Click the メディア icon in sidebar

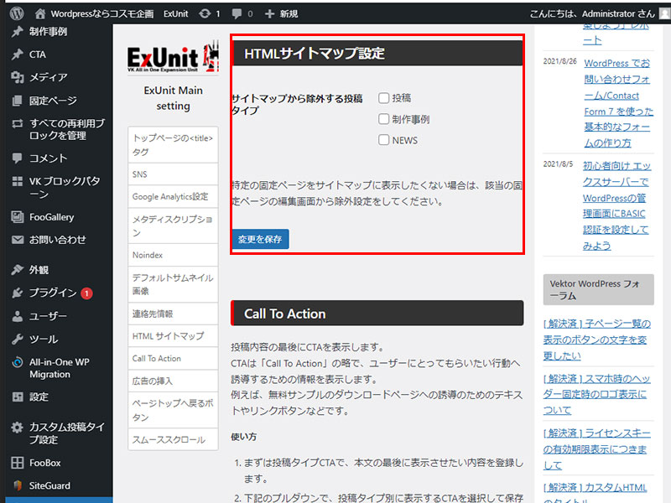[x=18, y=77]
